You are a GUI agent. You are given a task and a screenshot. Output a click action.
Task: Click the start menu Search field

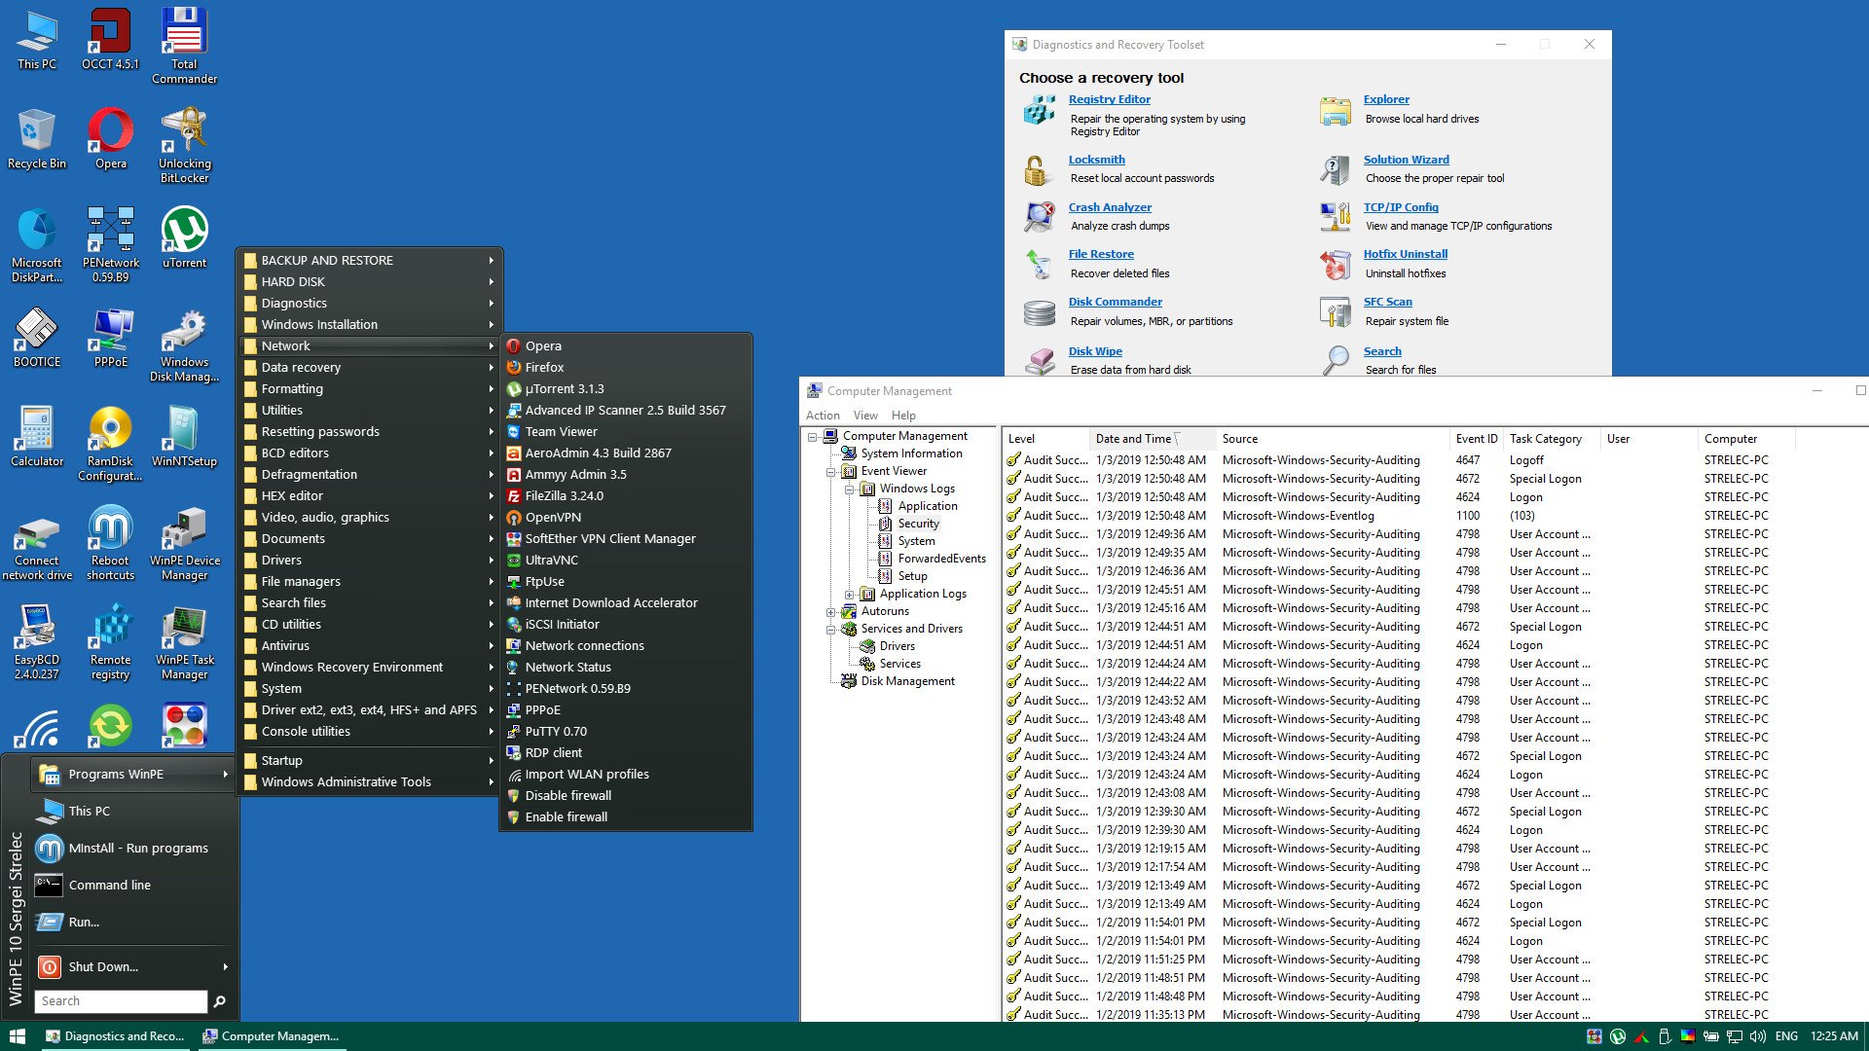coord(121,1001)
